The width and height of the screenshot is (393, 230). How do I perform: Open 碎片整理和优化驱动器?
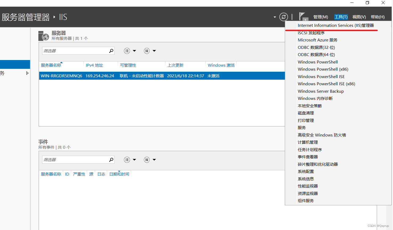(318, 164)
